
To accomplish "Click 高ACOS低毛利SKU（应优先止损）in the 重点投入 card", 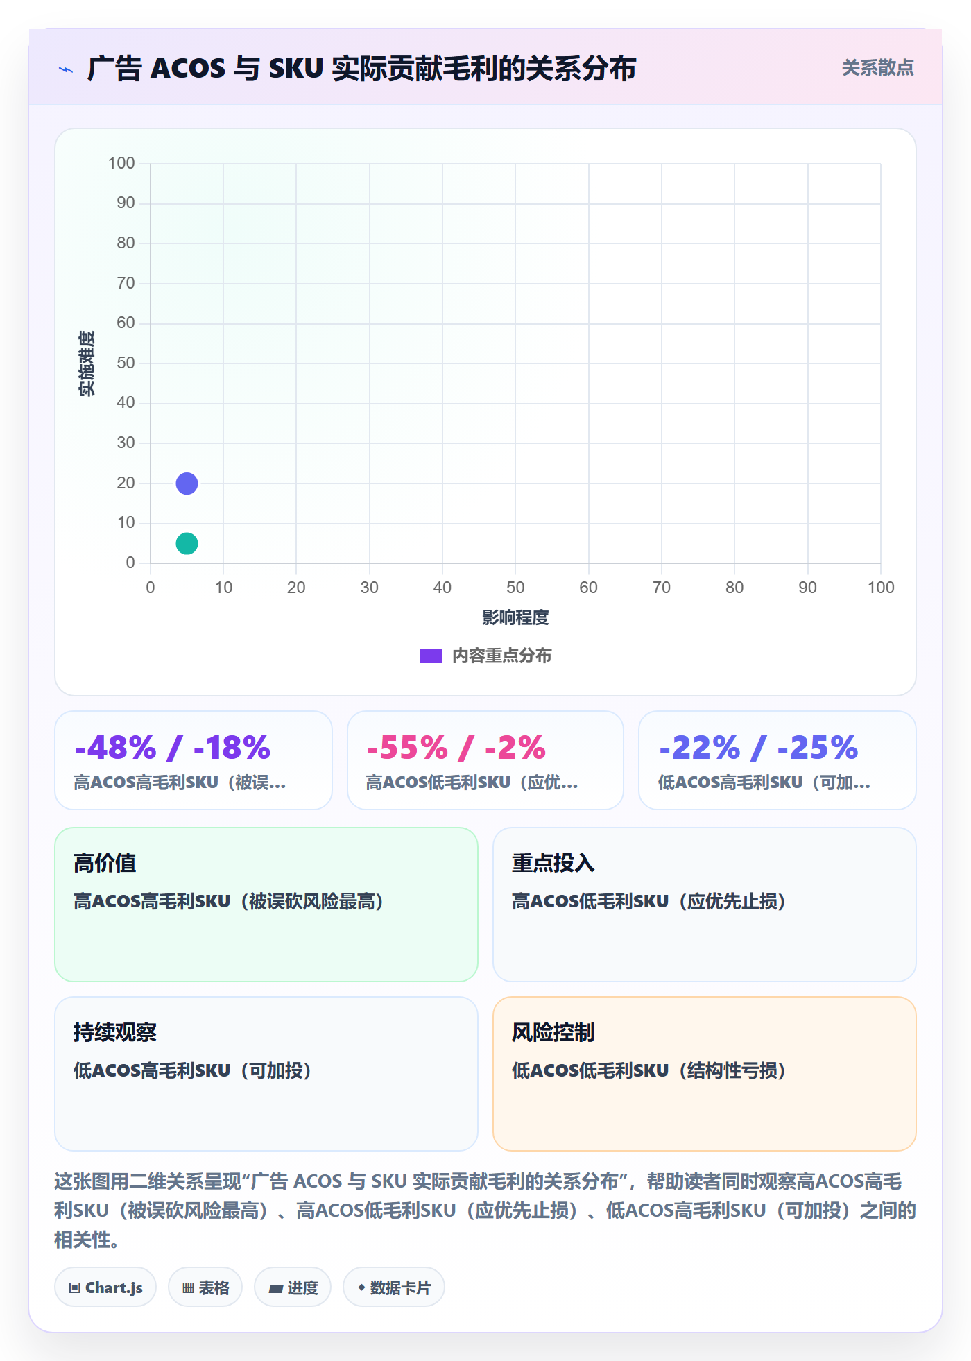I will 648,901.
